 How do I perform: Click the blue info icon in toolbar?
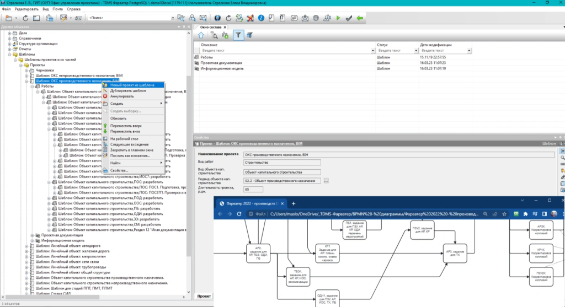261,18
